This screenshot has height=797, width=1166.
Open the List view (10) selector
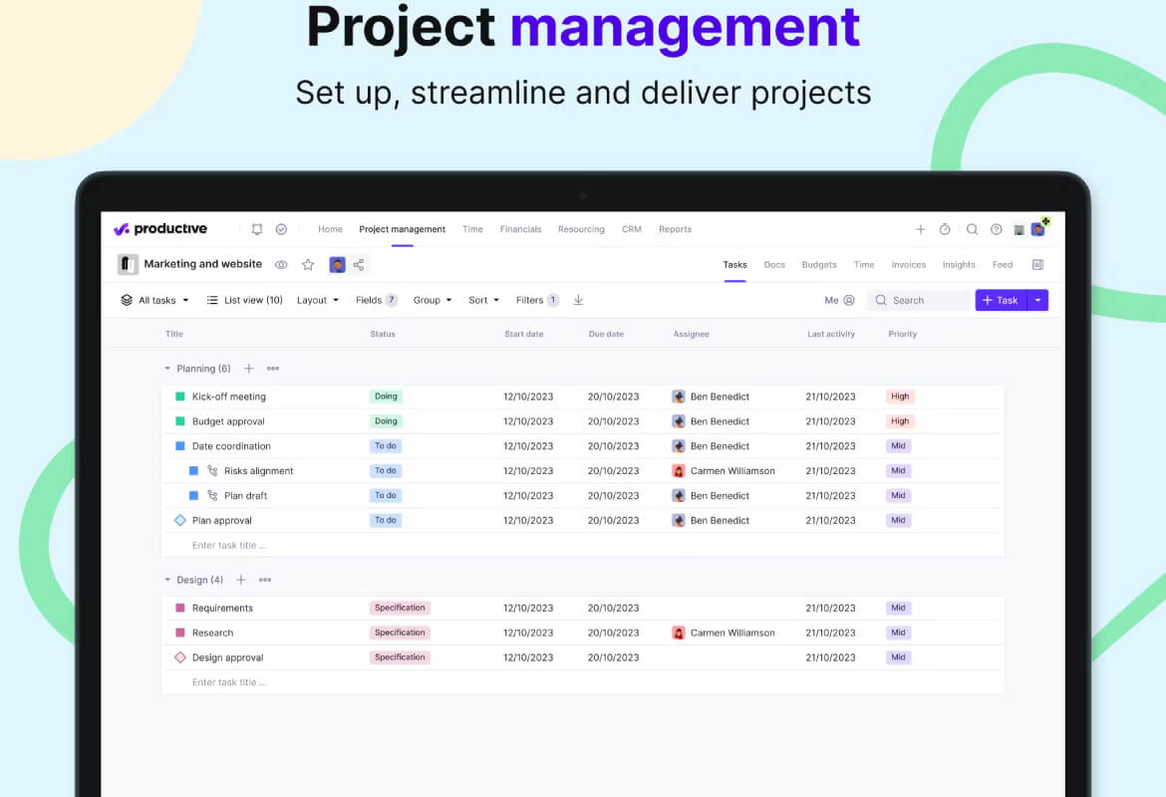pyautogui.click(x=244, y=300)
